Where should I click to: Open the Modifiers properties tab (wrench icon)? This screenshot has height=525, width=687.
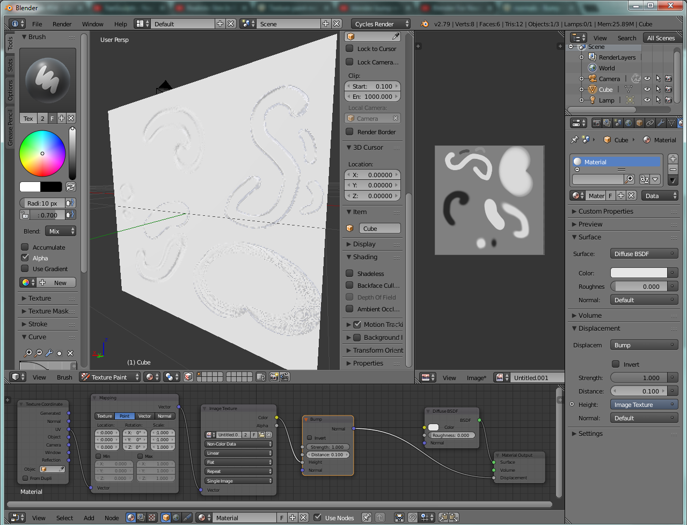[x=661, y=123]
